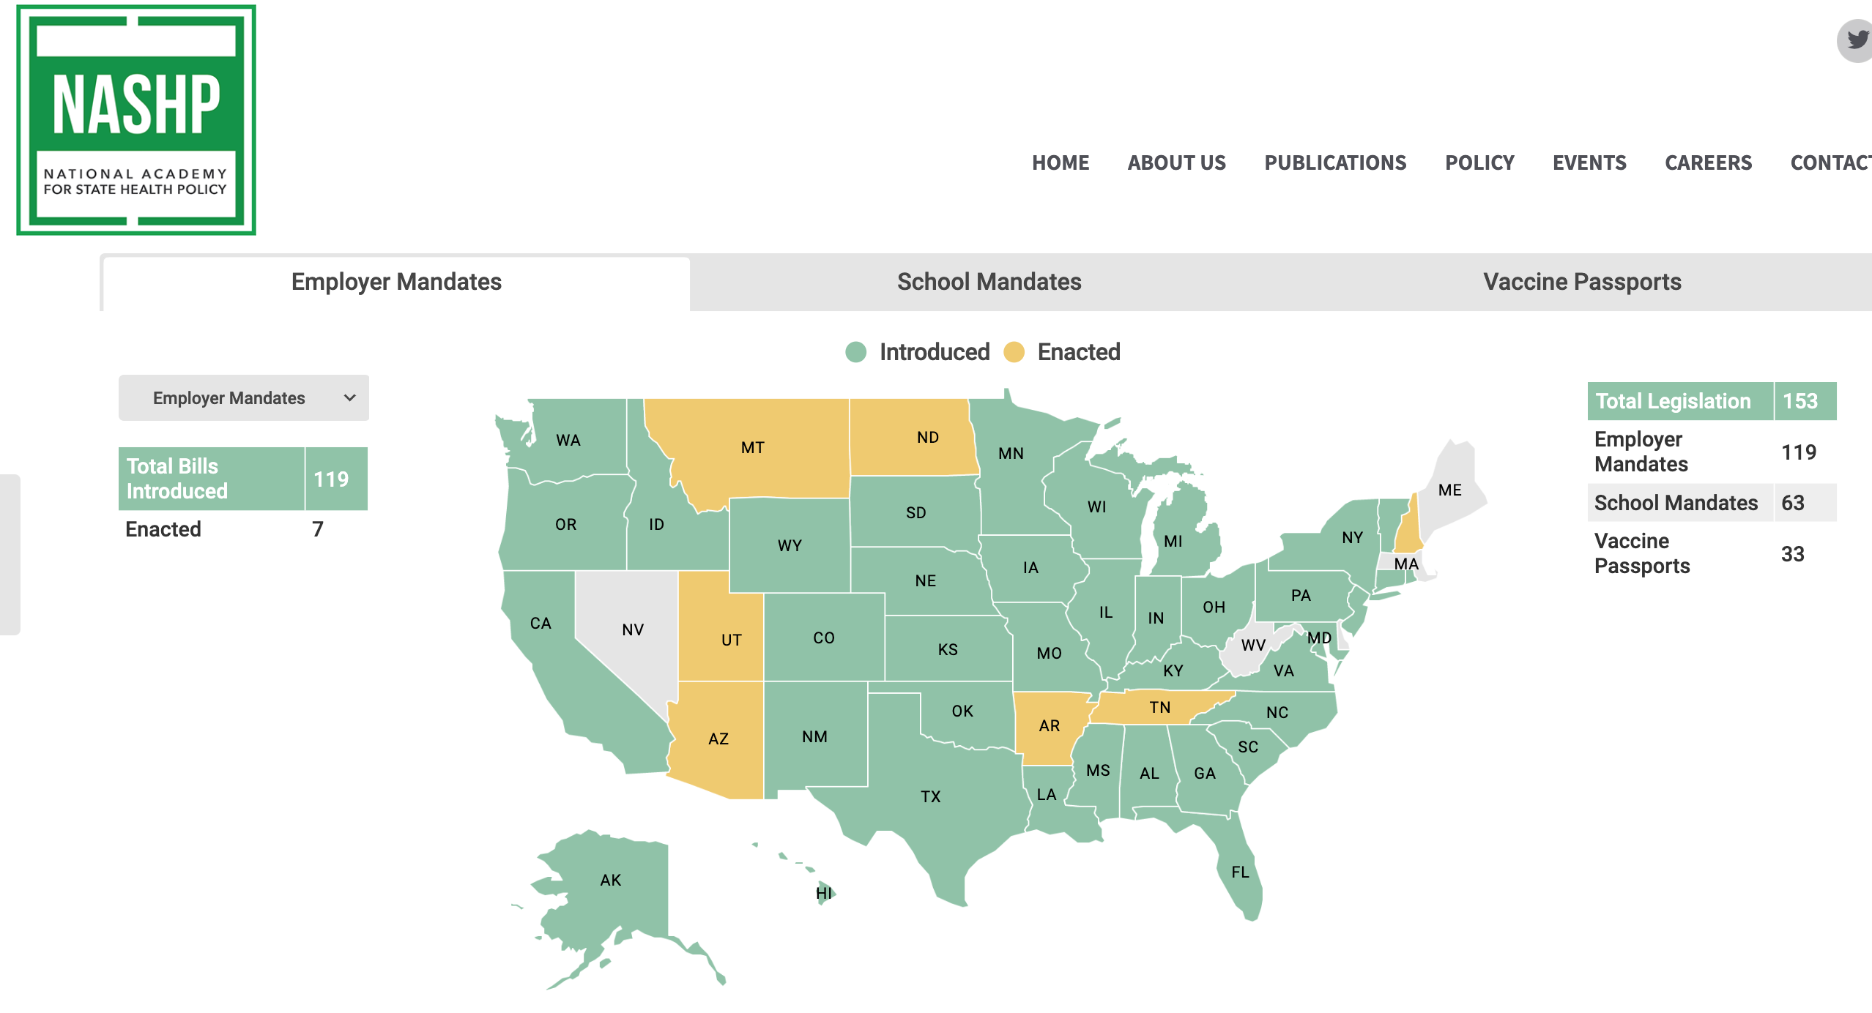The width and height of the screenshot is (1872, 1013).
Task: Switch to the Vaccine Passports tab
Action: [1582, 282]
